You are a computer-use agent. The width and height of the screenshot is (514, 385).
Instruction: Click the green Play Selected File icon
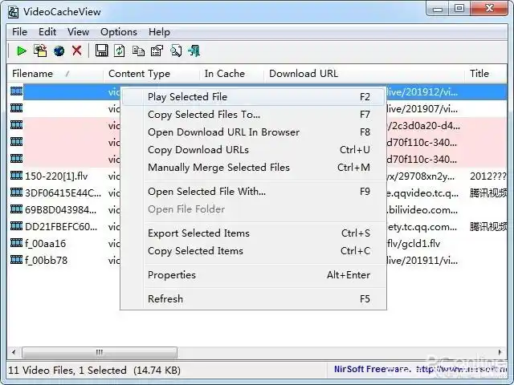(x=22, y=51)
